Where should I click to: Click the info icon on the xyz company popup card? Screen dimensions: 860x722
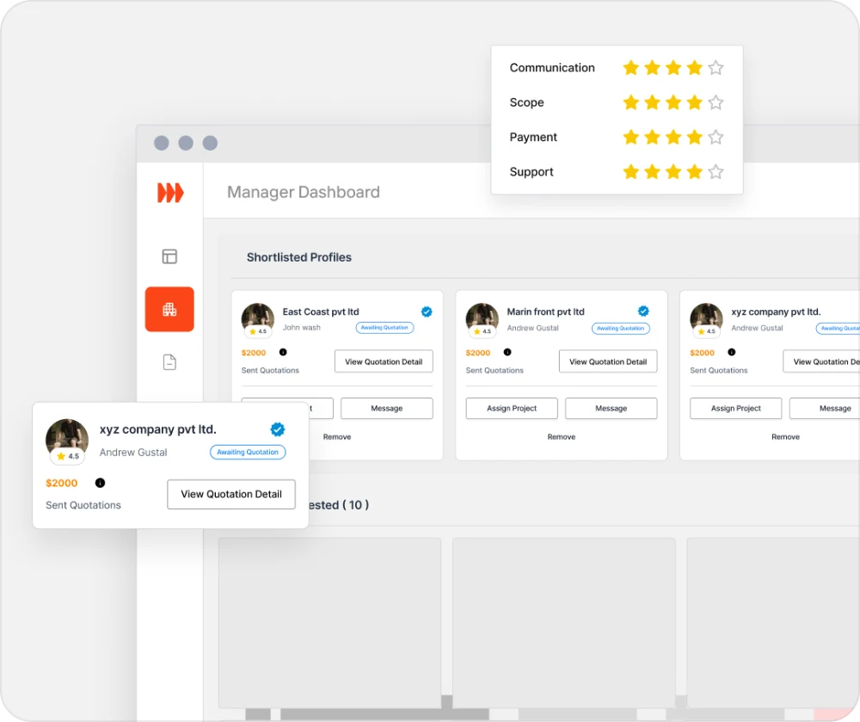point(100,483)
